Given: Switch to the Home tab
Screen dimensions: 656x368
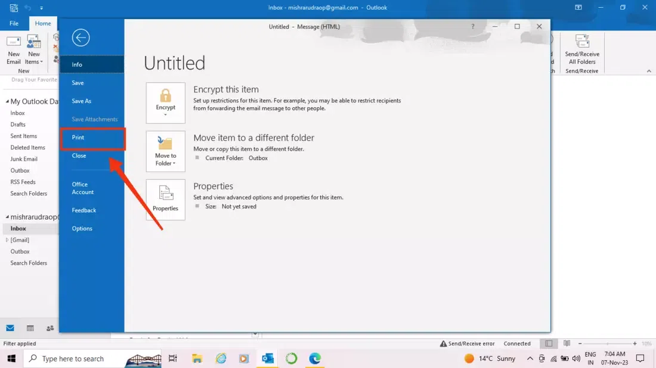Looking at the screenshot, I should [x=42, y=23].
